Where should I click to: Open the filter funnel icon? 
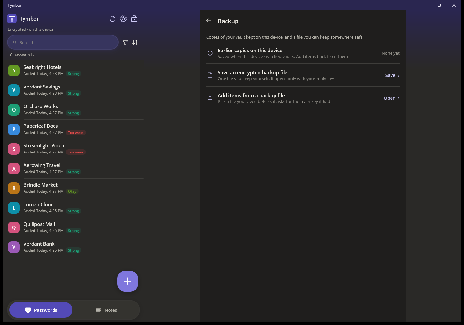click(x=125, y=42)
